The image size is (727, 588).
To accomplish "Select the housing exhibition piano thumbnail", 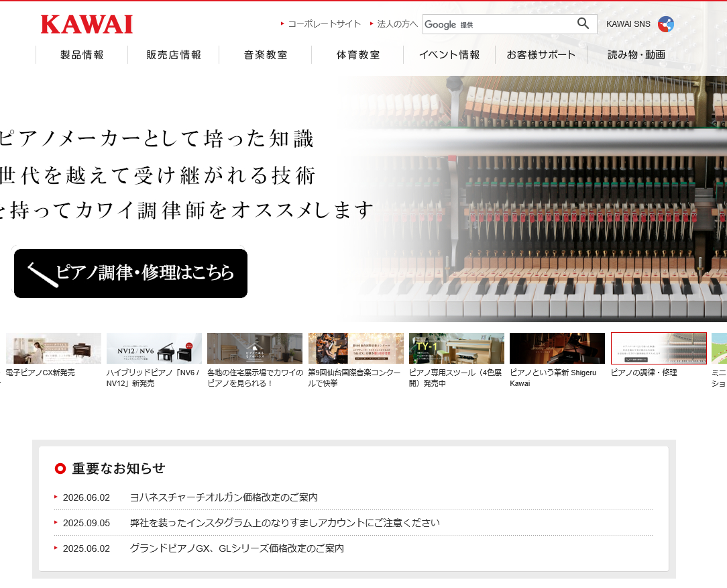I will pos(255,348).
